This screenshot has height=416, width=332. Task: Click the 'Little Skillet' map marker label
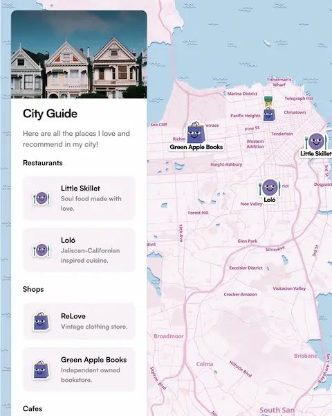316,153
